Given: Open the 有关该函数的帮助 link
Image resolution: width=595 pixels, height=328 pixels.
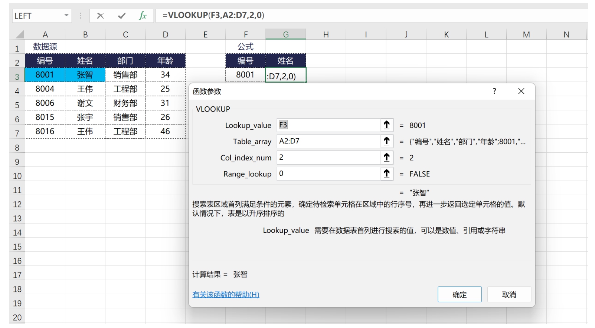Looking at the screenshot, I should pyautogui.click(x=226, y=295).
